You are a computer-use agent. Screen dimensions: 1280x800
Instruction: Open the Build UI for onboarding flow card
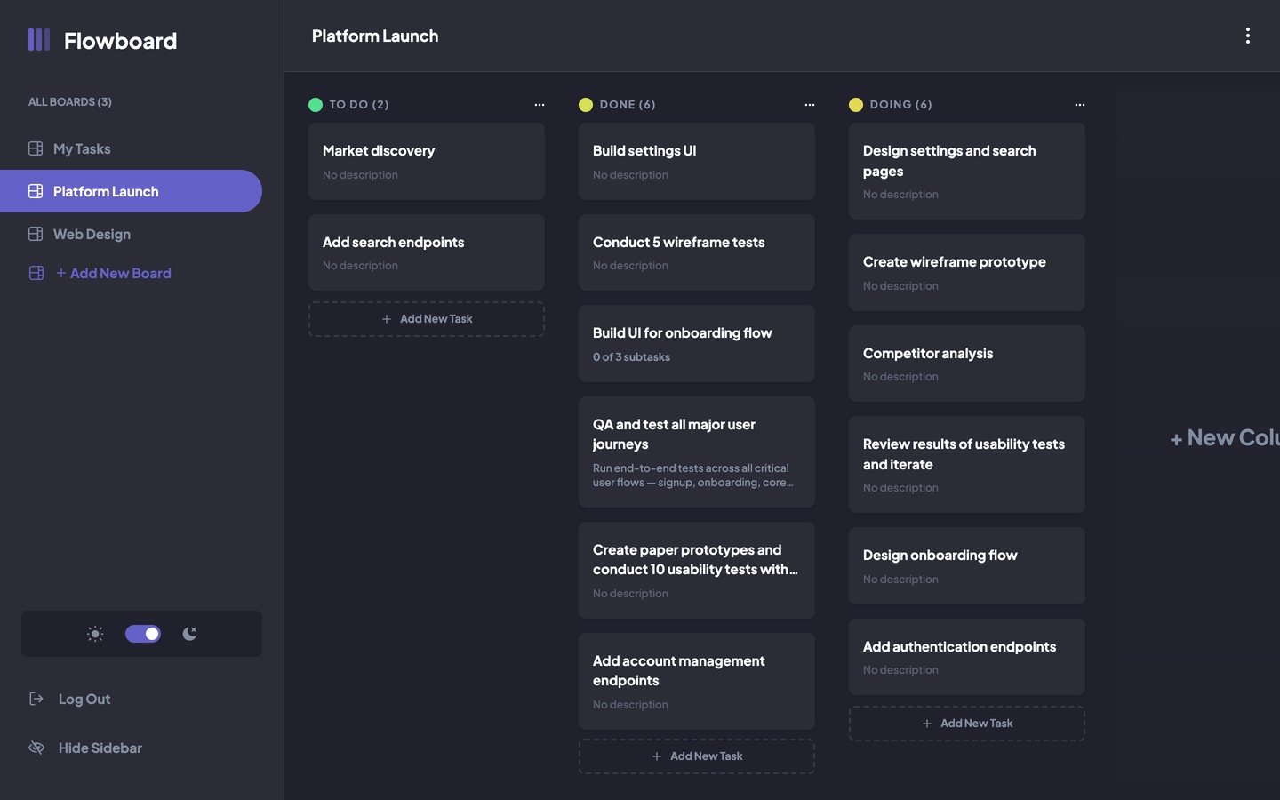click(697, 344)
